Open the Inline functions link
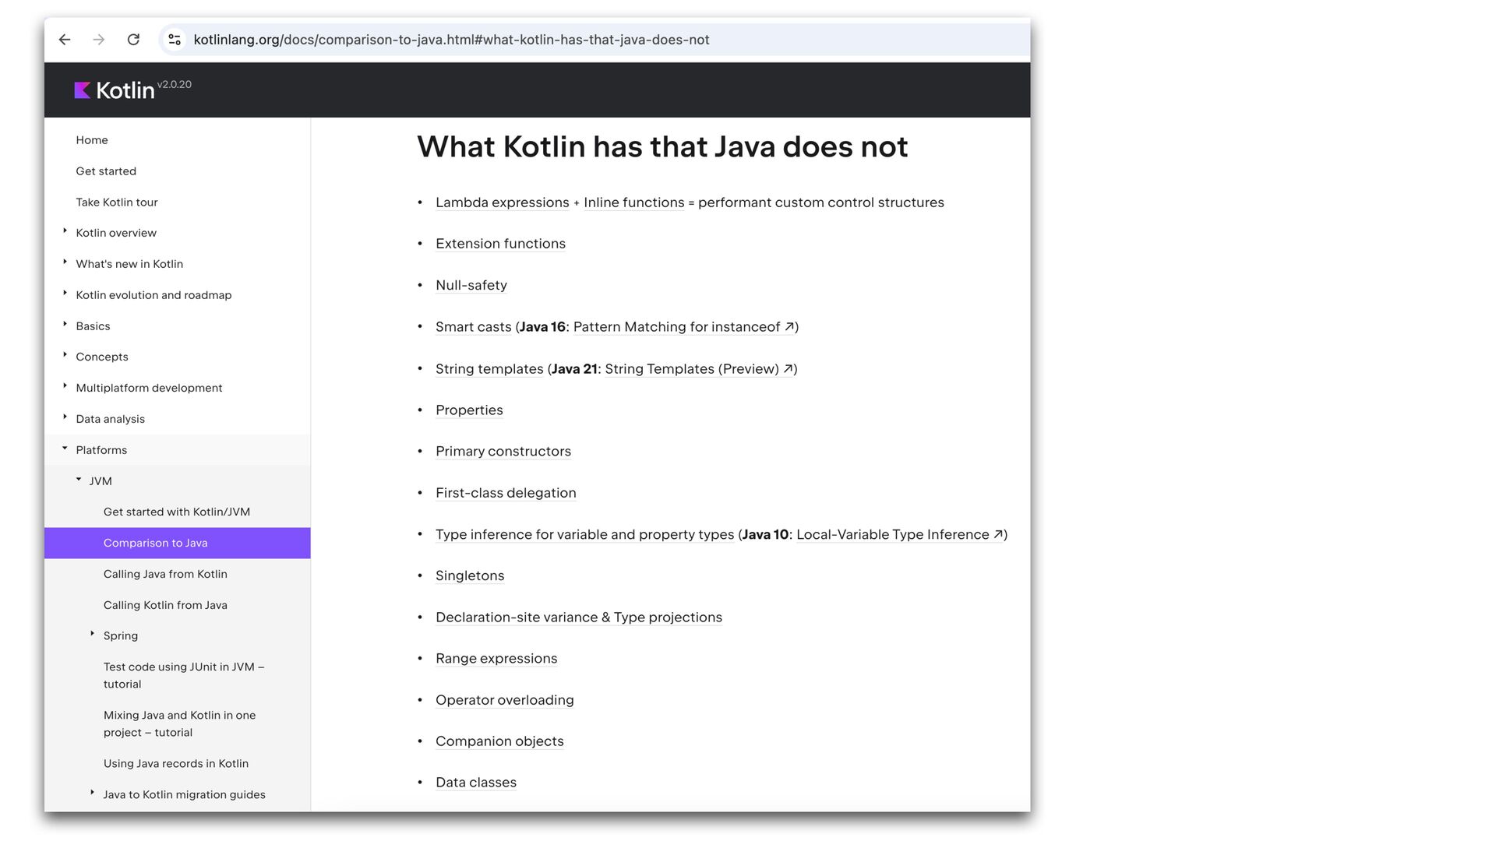Screen dimensions: 1496x841 (633, 202)
